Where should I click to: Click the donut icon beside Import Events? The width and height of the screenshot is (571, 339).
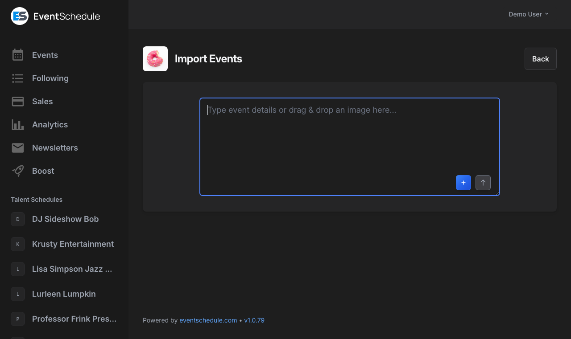[x=155, y=58]
